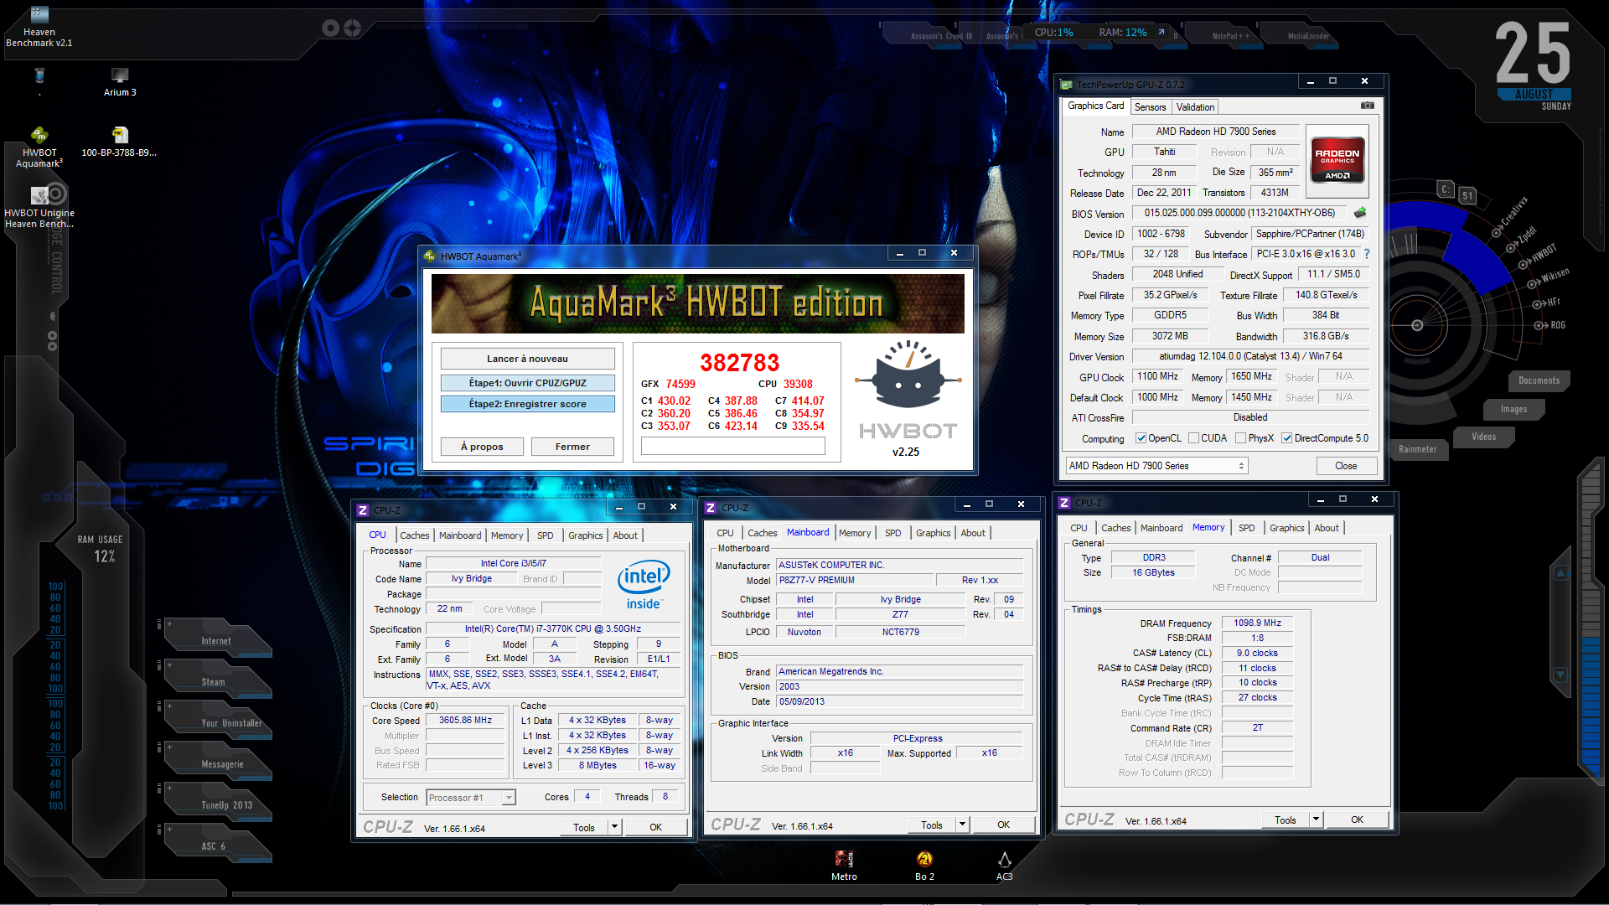
Task: Click the Bus Interface question mark in GPU-Z
Action: (1367, 254)
